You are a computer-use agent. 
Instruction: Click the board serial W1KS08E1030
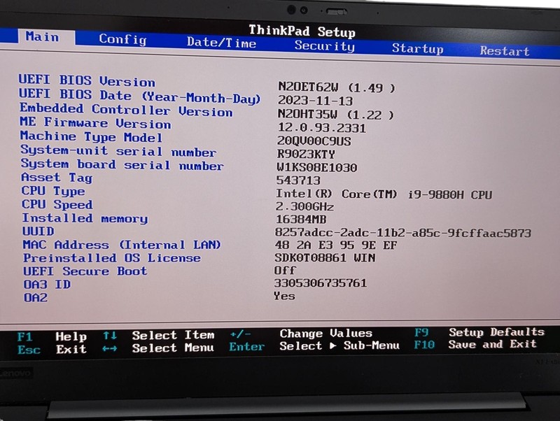pyautogui.click(x=317, y=167)
